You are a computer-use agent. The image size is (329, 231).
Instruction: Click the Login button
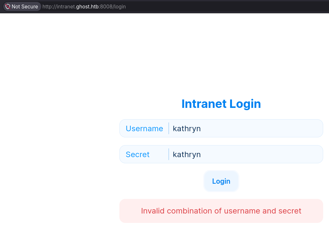pyautogui.click(x=221, y=181)
